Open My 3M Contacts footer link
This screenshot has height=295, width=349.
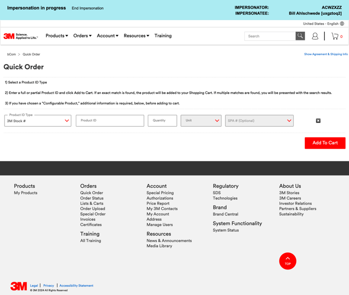(162, 209)
